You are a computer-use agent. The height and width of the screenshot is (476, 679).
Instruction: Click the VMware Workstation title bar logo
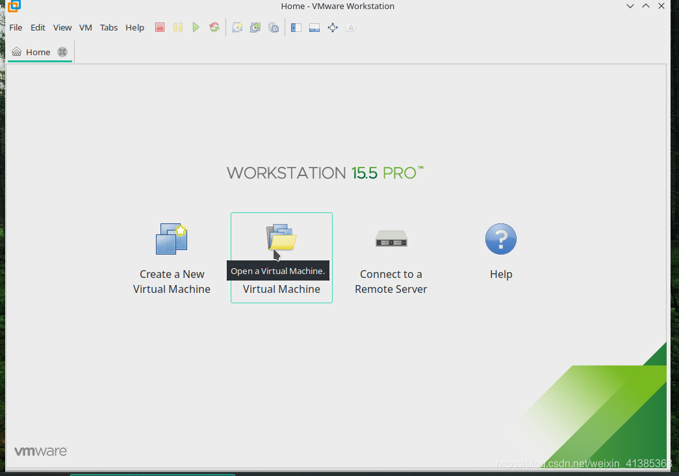14,6
